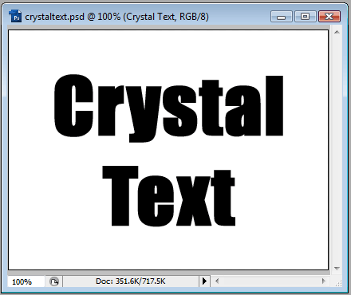Click the horizontal scrollbar right arrow
Screen dimensions: 351x295
(x=323, y=281)
